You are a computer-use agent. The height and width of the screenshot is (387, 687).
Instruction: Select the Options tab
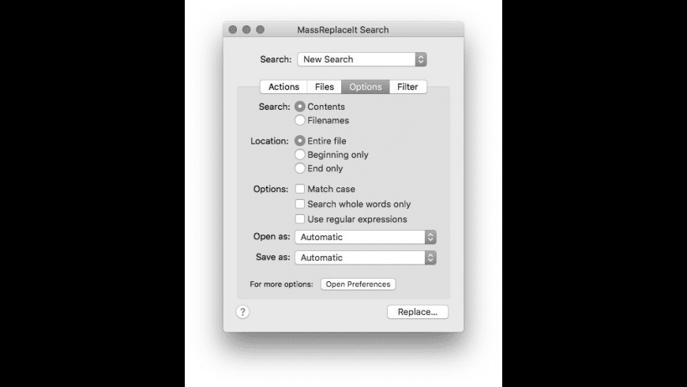pos(366,87)
